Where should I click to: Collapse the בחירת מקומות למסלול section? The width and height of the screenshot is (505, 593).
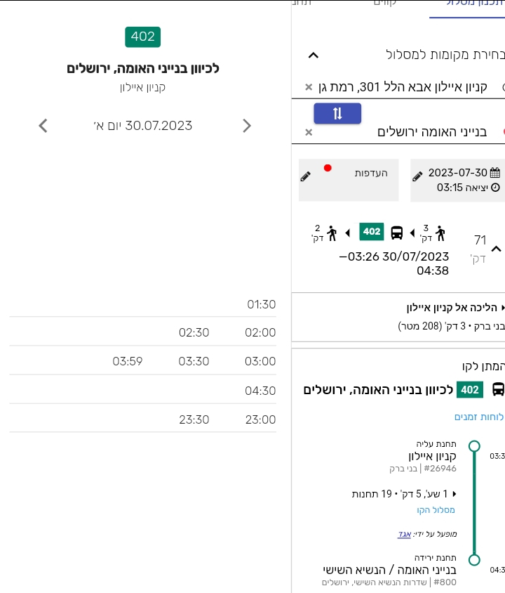click(x=314, y=55)
